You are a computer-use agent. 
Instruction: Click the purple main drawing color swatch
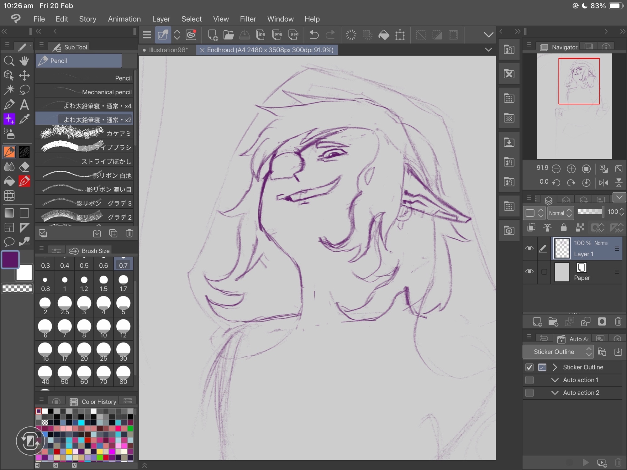coord(10,259)
